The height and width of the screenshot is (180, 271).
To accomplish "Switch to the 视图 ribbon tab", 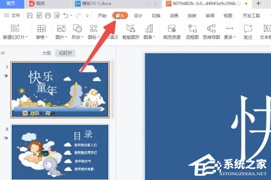I will pyautogui.click(x=228, y=16).
